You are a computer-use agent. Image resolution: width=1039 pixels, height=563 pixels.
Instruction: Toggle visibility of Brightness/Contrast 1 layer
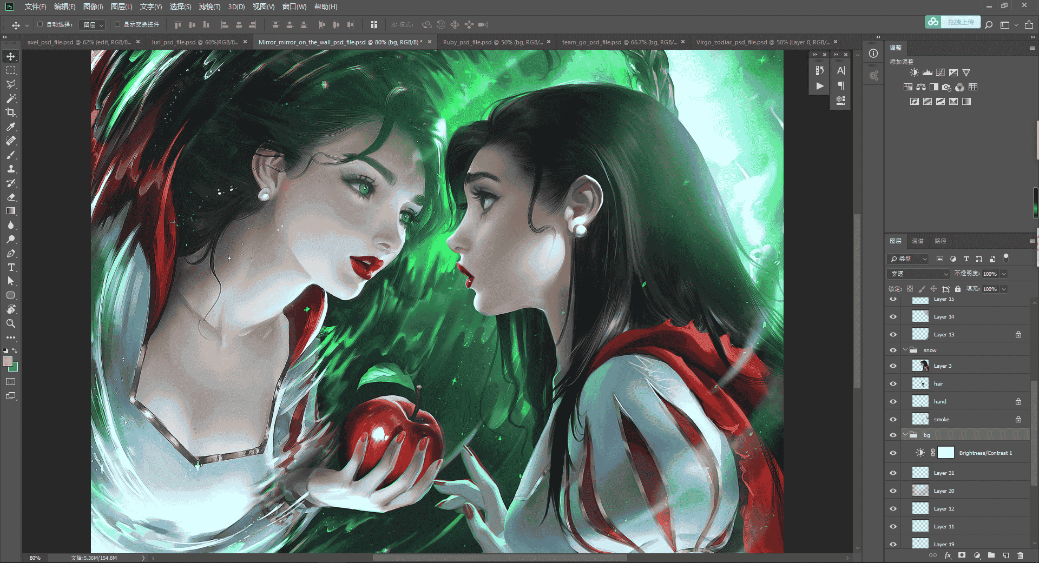coord(893,453)
